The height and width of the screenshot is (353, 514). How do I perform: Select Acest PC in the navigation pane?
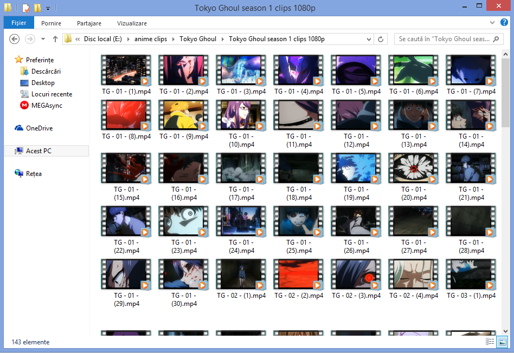click(47, 151)
